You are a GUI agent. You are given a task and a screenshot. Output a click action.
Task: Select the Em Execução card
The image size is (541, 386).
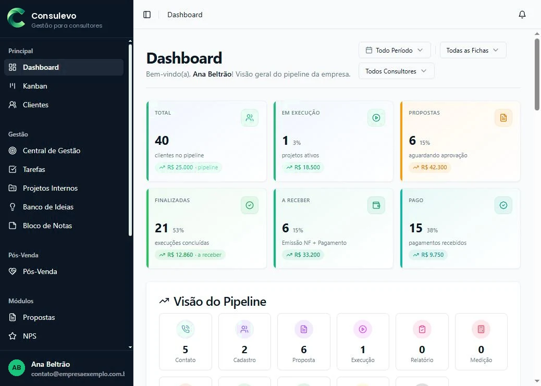click(x=333, y=141)
